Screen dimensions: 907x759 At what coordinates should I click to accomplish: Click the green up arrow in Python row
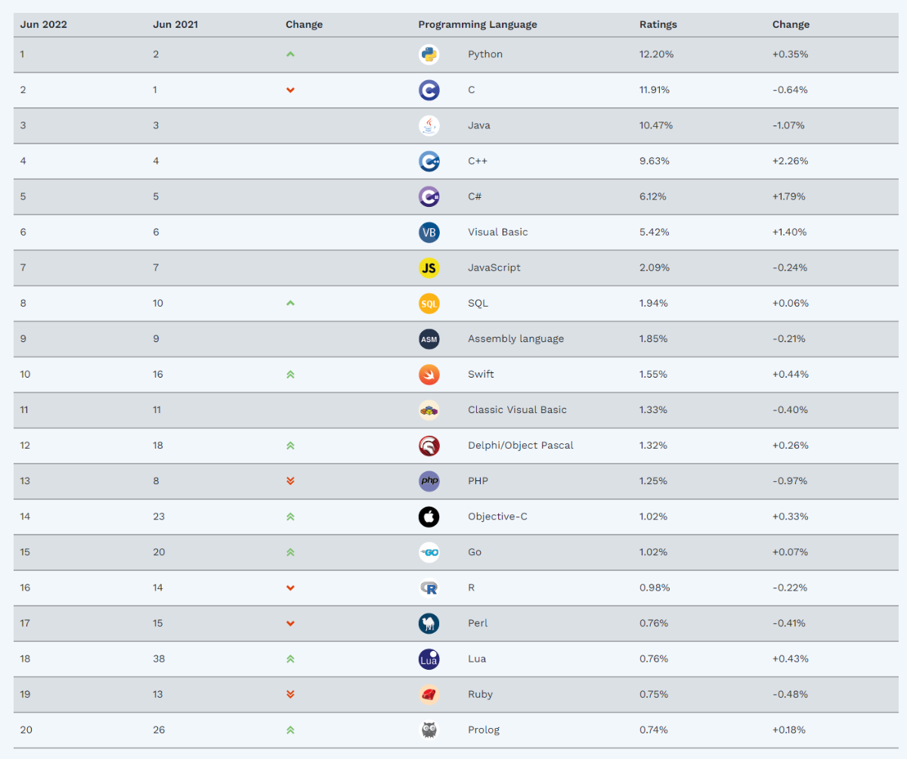[x=290, y=54]
